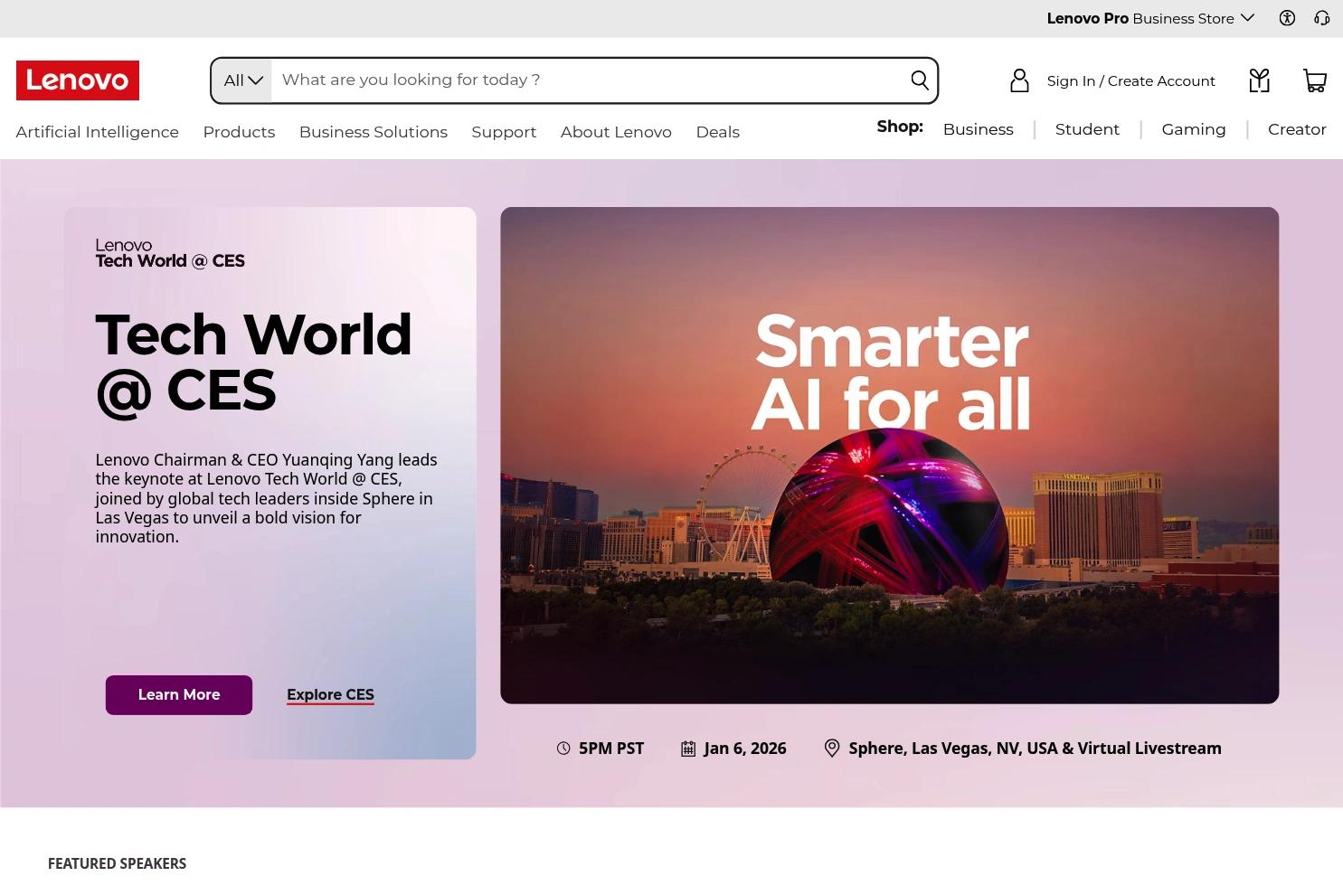Click the Yuanqing Yang keynote description paragraph
Viewport: 1343px width, 895px height.
pyautogui.click(x=267, y=498)
